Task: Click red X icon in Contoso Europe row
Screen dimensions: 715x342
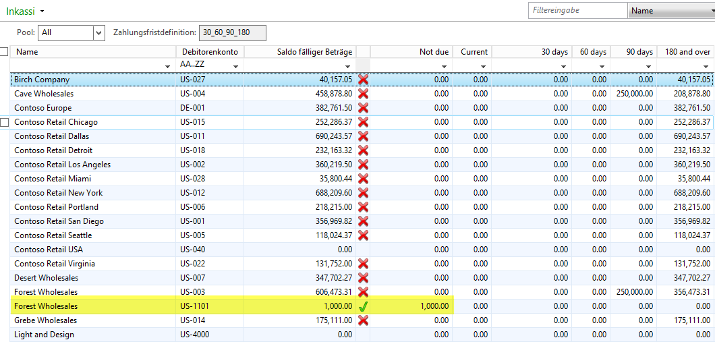Action: pos(363,108)
